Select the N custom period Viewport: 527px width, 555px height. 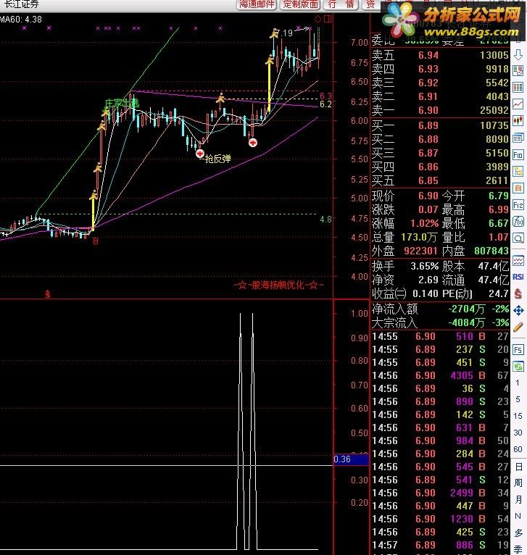(x=518, y=516)
